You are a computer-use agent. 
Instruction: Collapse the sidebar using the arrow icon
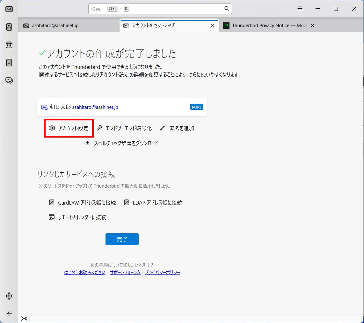9,314
